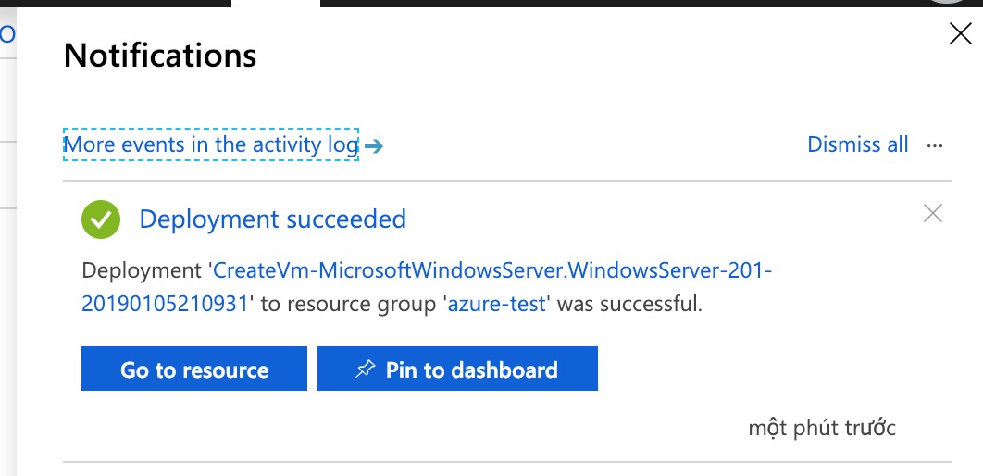Dismiss the Deployment succeeded notification
This screenshot has width=983, height=476.
[x=933, y=214]
